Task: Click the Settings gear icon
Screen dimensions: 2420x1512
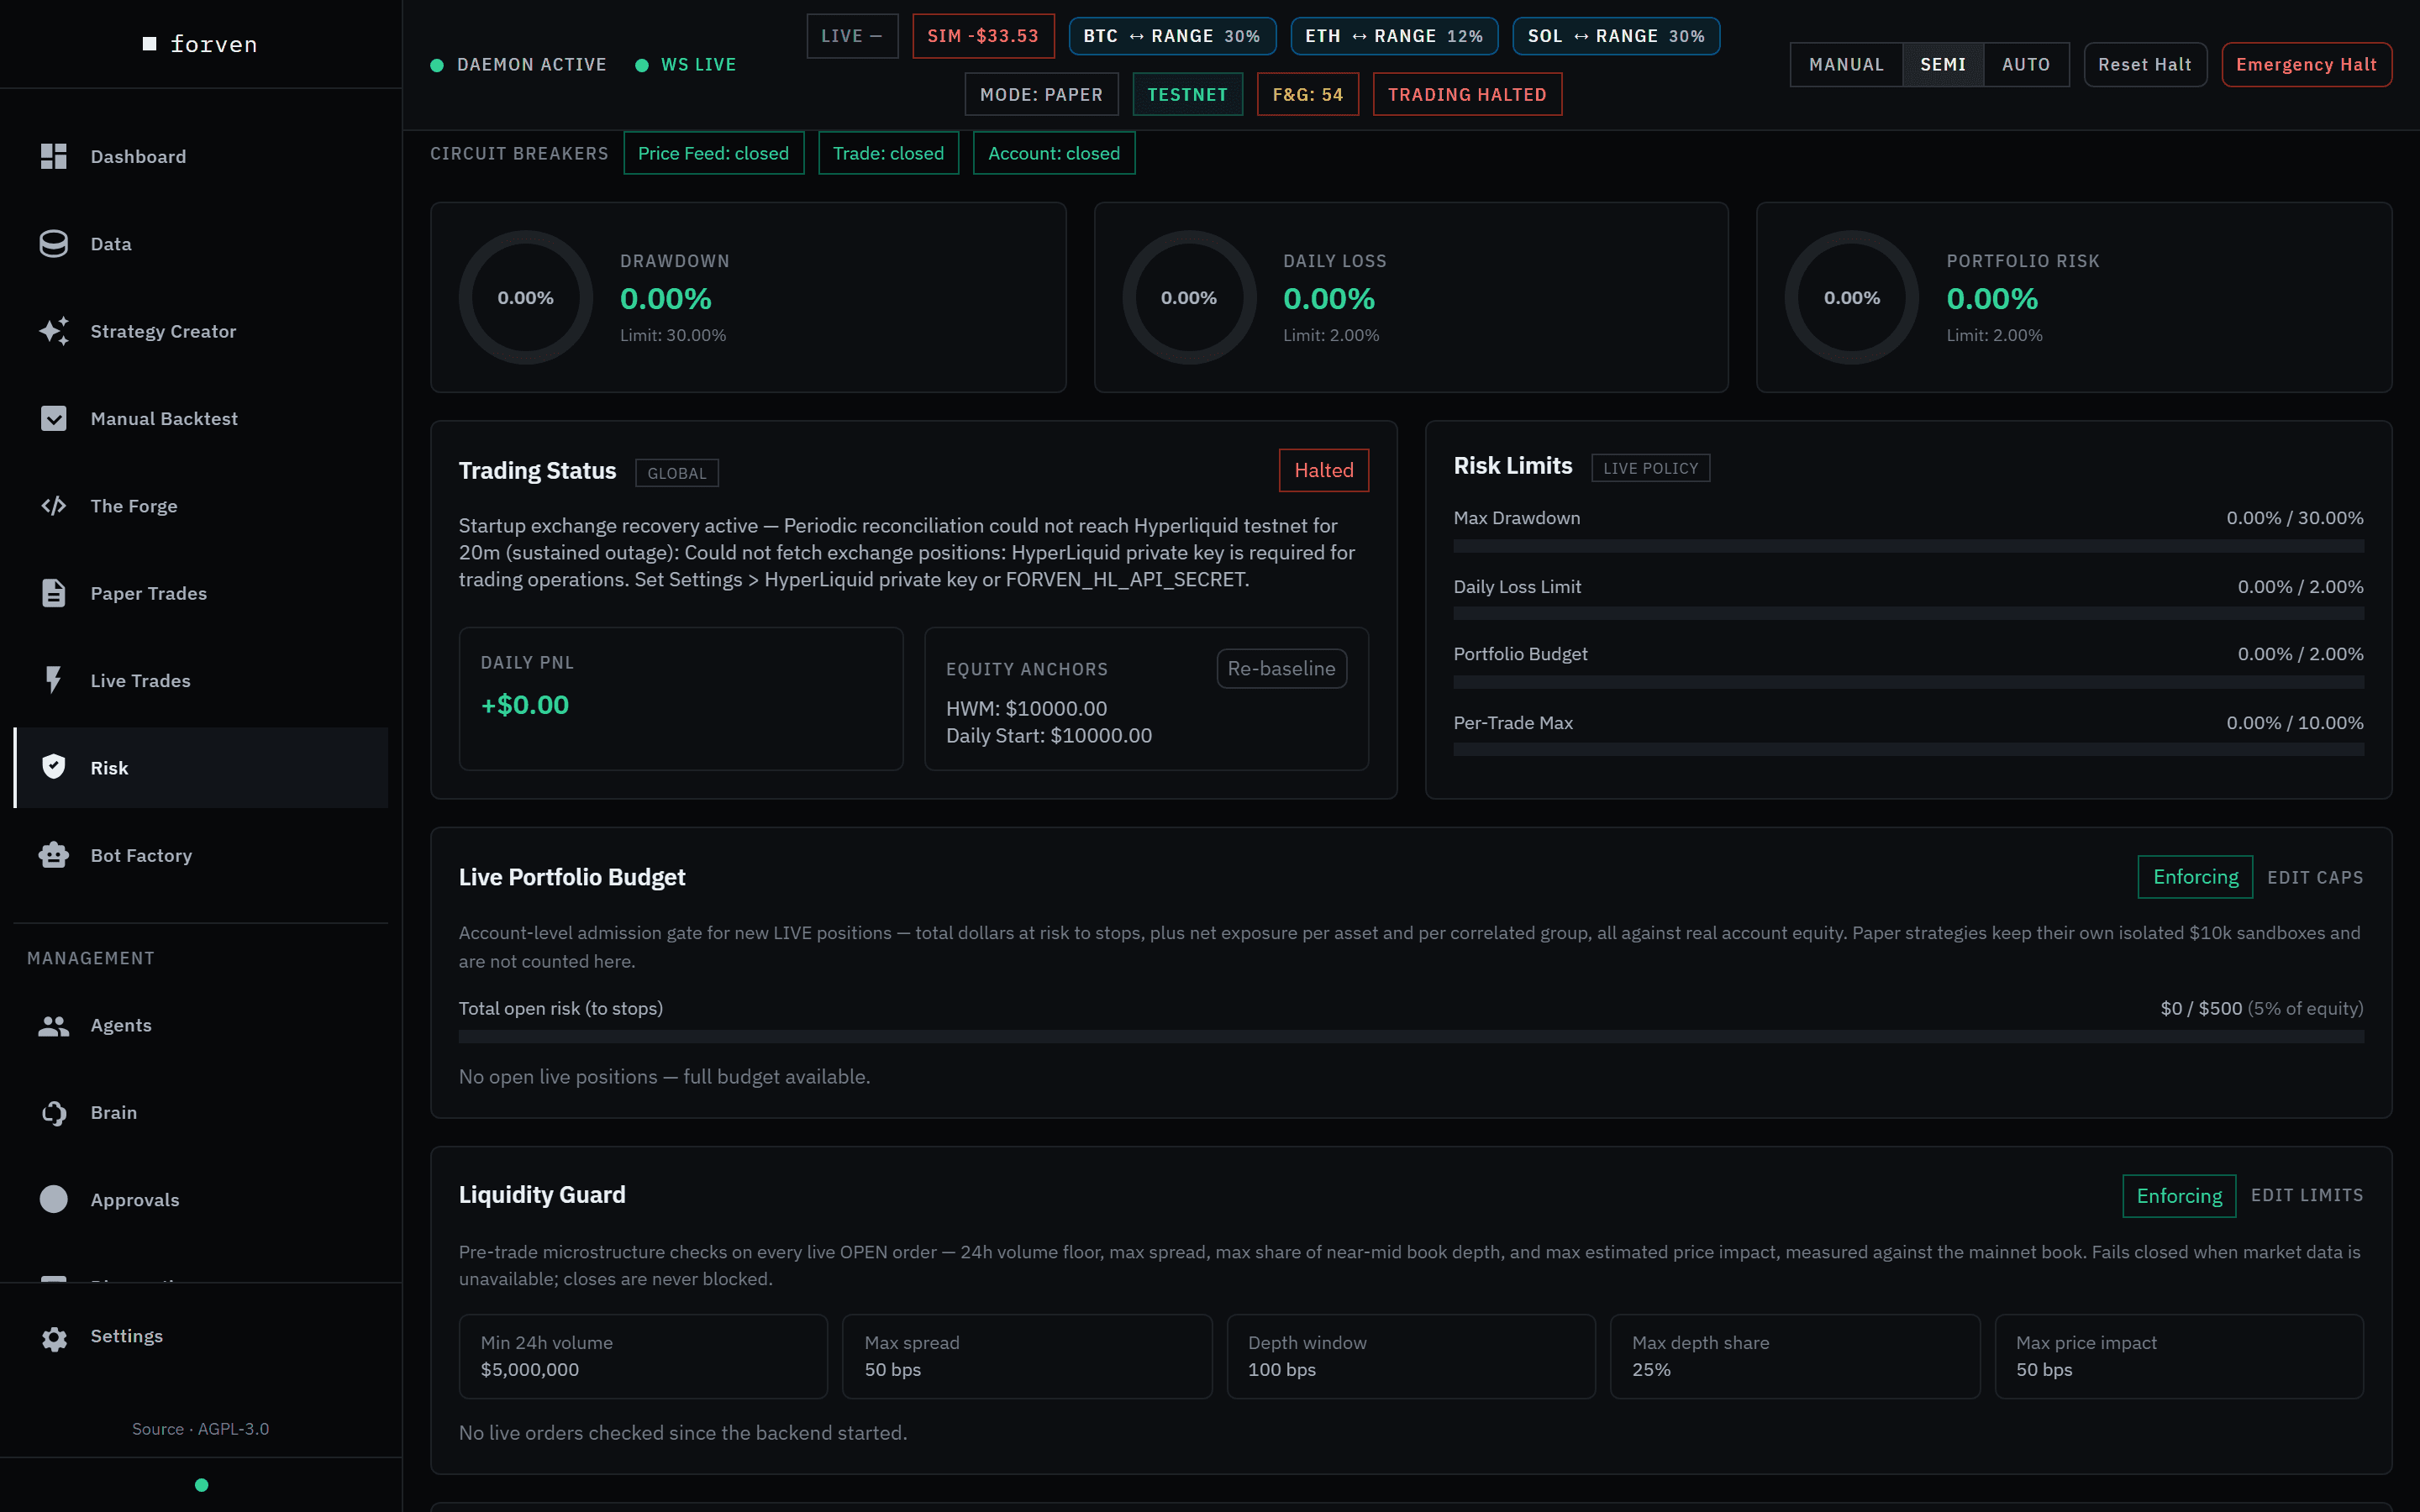Action: tap(54, 1338)
